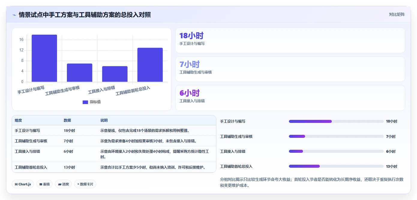Click table cell 工具接入与排错
417x200 pixels.
[27, 152]
